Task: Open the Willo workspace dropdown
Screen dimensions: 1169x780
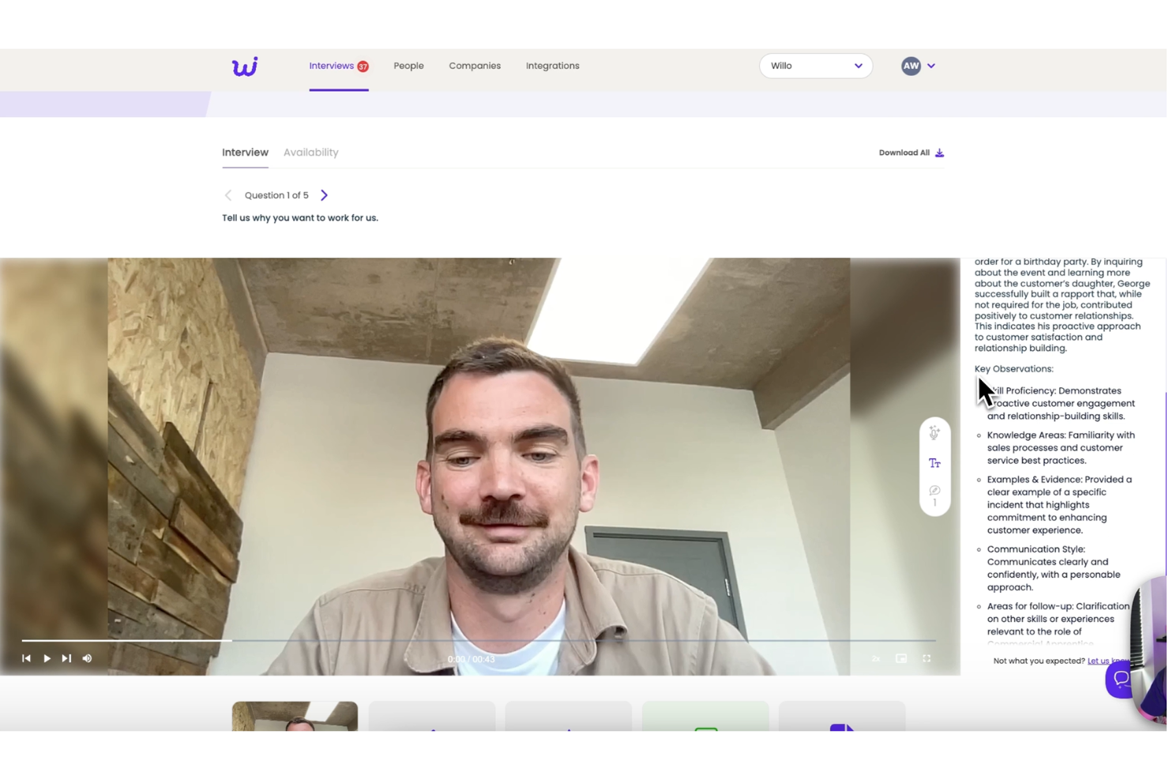Action: click(815, 66)
